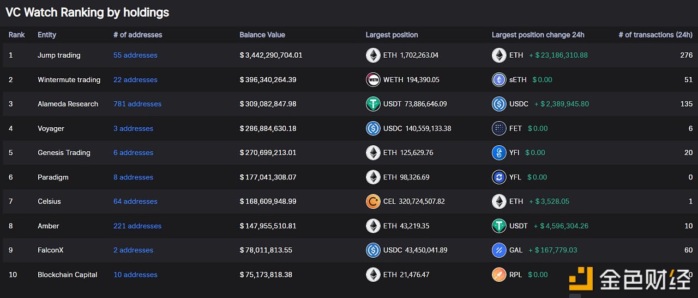Viewport: 698px width, 298px height.
Task: Open Amber's 221 addresses link
Action: (x=137, y=226)
